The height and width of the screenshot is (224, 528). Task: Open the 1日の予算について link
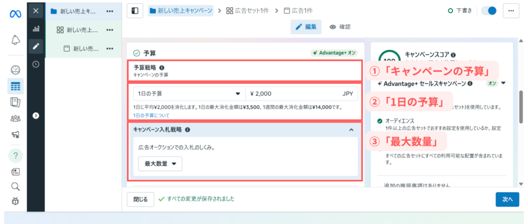tap(151, 115)
